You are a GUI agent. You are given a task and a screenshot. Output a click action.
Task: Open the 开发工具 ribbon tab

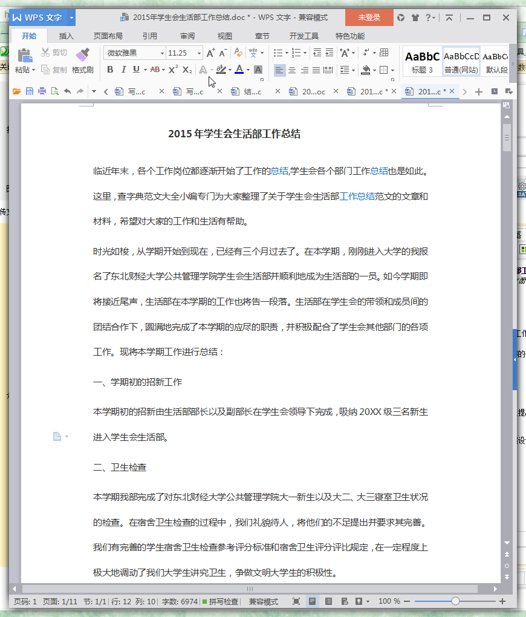point(304,36)
